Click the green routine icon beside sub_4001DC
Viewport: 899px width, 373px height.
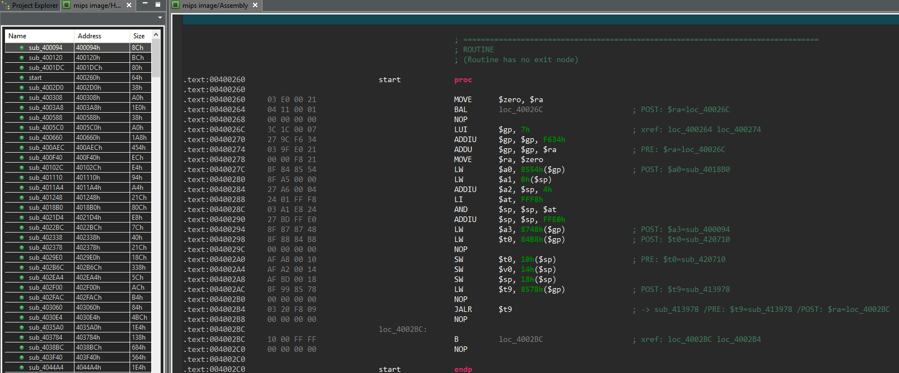[22, 68]
